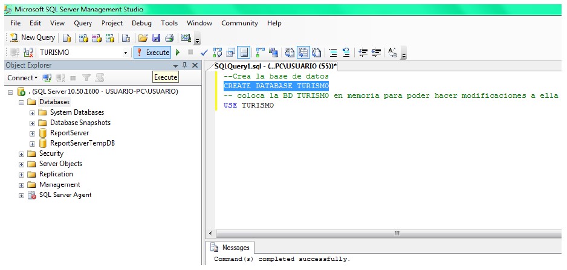Click the print icon in the toolbar
Image resolution: width=567 pixels, height=270 pixels.
coord(169,38)
